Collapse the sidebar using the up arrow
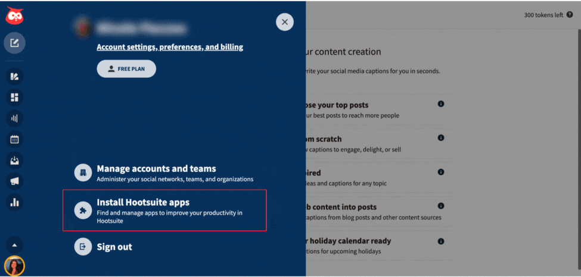 click(x=15, y=245)
